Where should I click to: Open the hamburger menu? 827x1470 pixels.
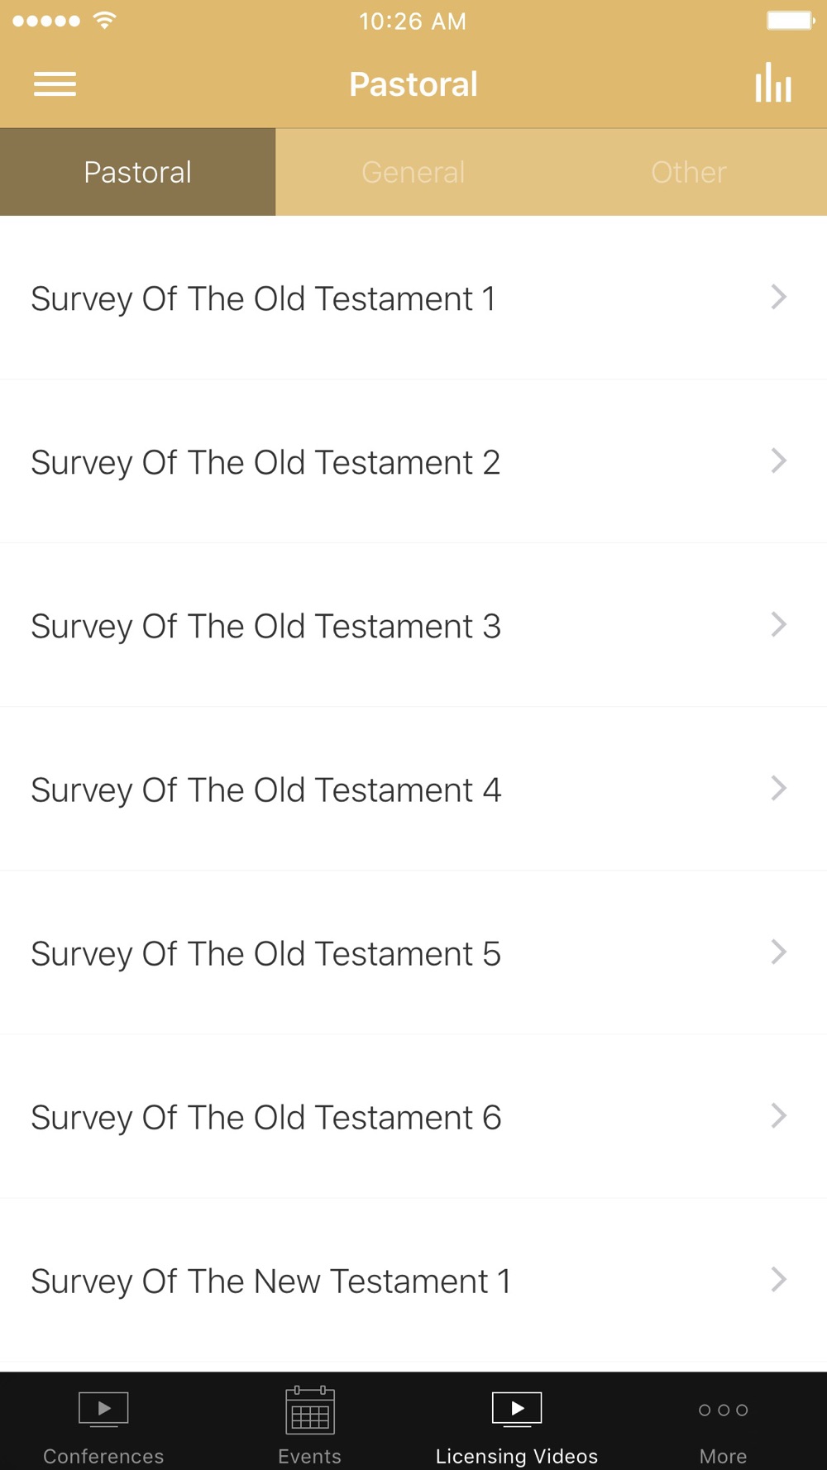[55, 84]
